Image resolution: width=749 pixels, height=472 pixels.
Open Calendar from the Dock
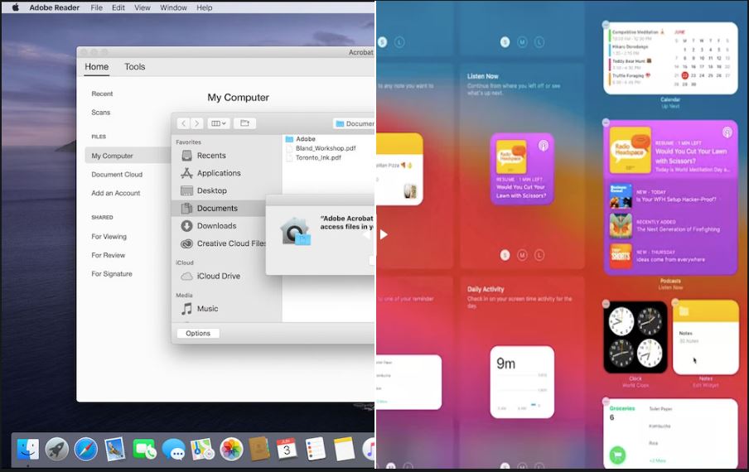[287, 449]
